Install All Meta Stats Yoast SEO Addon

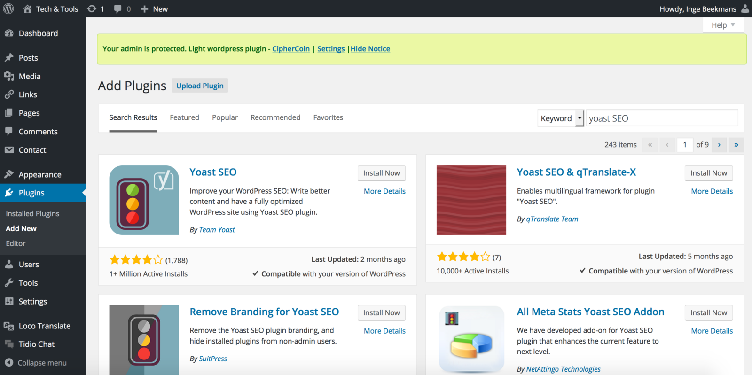click(x=708, y=312)
